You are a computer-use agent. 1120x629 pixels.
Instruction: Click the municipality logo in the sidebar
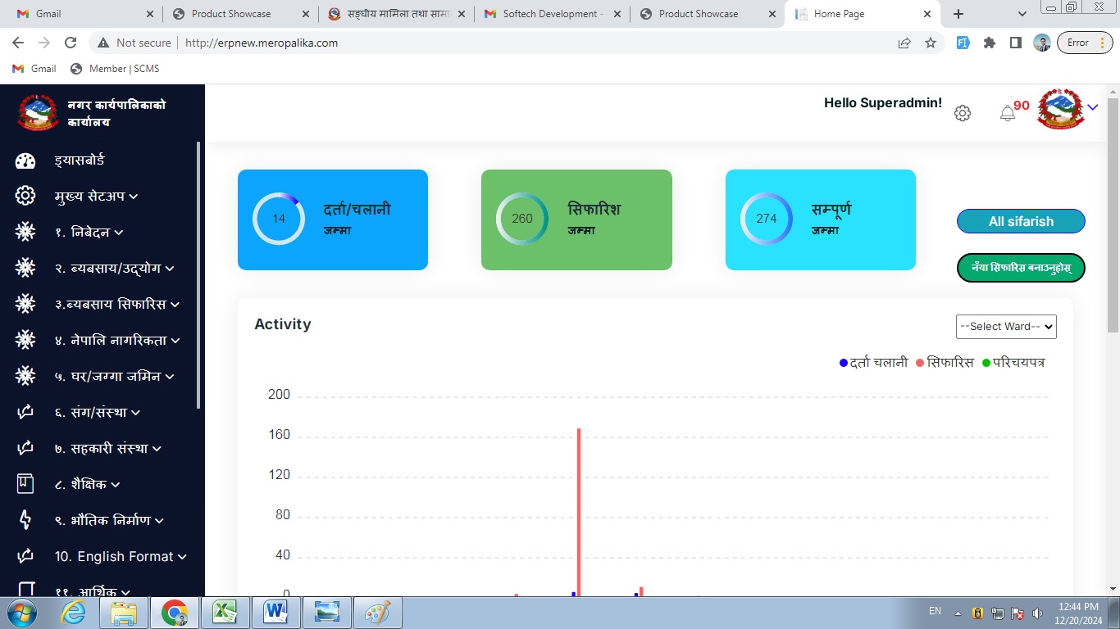click(38, 113)
